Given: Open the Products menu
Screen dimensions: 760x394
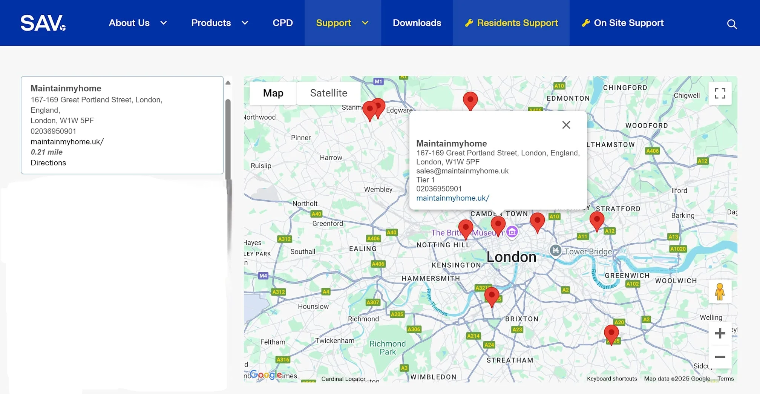Looking at the screenshot, I should 211,23.
